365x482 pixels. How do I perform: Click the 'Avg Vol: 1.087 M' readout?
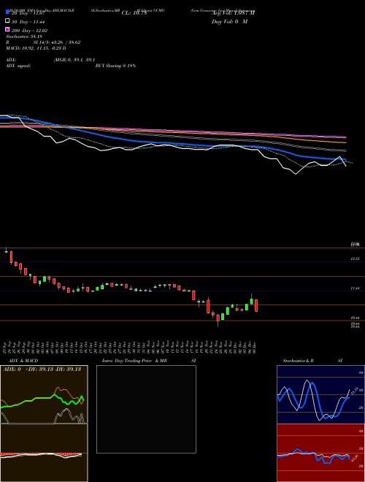[x=233, y=13]
